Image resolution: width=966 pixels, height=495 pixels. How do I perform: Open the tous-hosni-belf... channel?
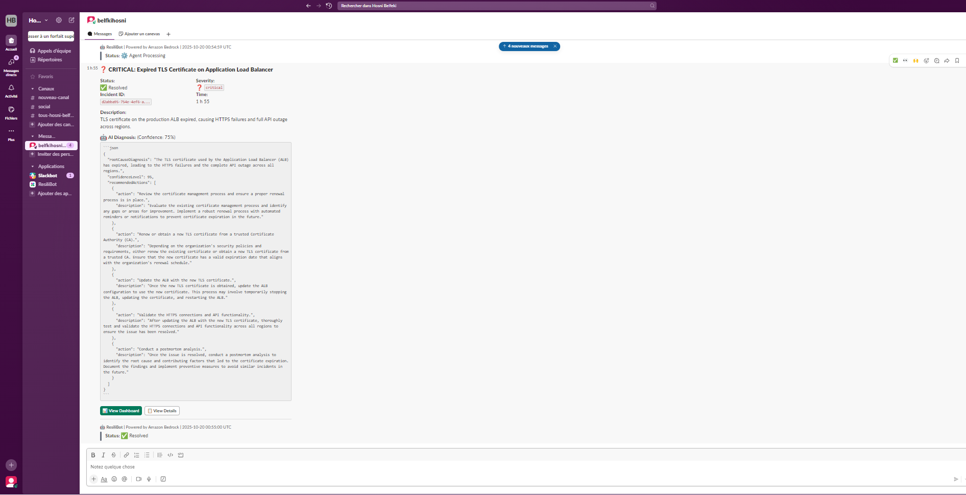pyautogui.click(x=51, y=115)
